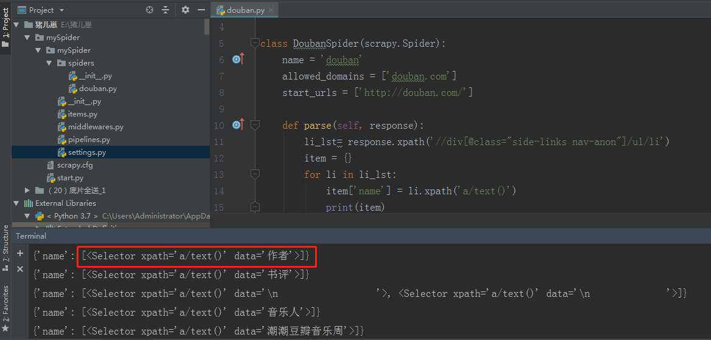Click 'allowed_domains' on line 7
The width and height of the screenshot is (711, 340).
(x=323, y=76)
